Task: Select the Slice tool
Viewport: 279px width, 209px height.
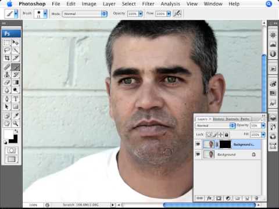Action: click(x=16, y=58)
